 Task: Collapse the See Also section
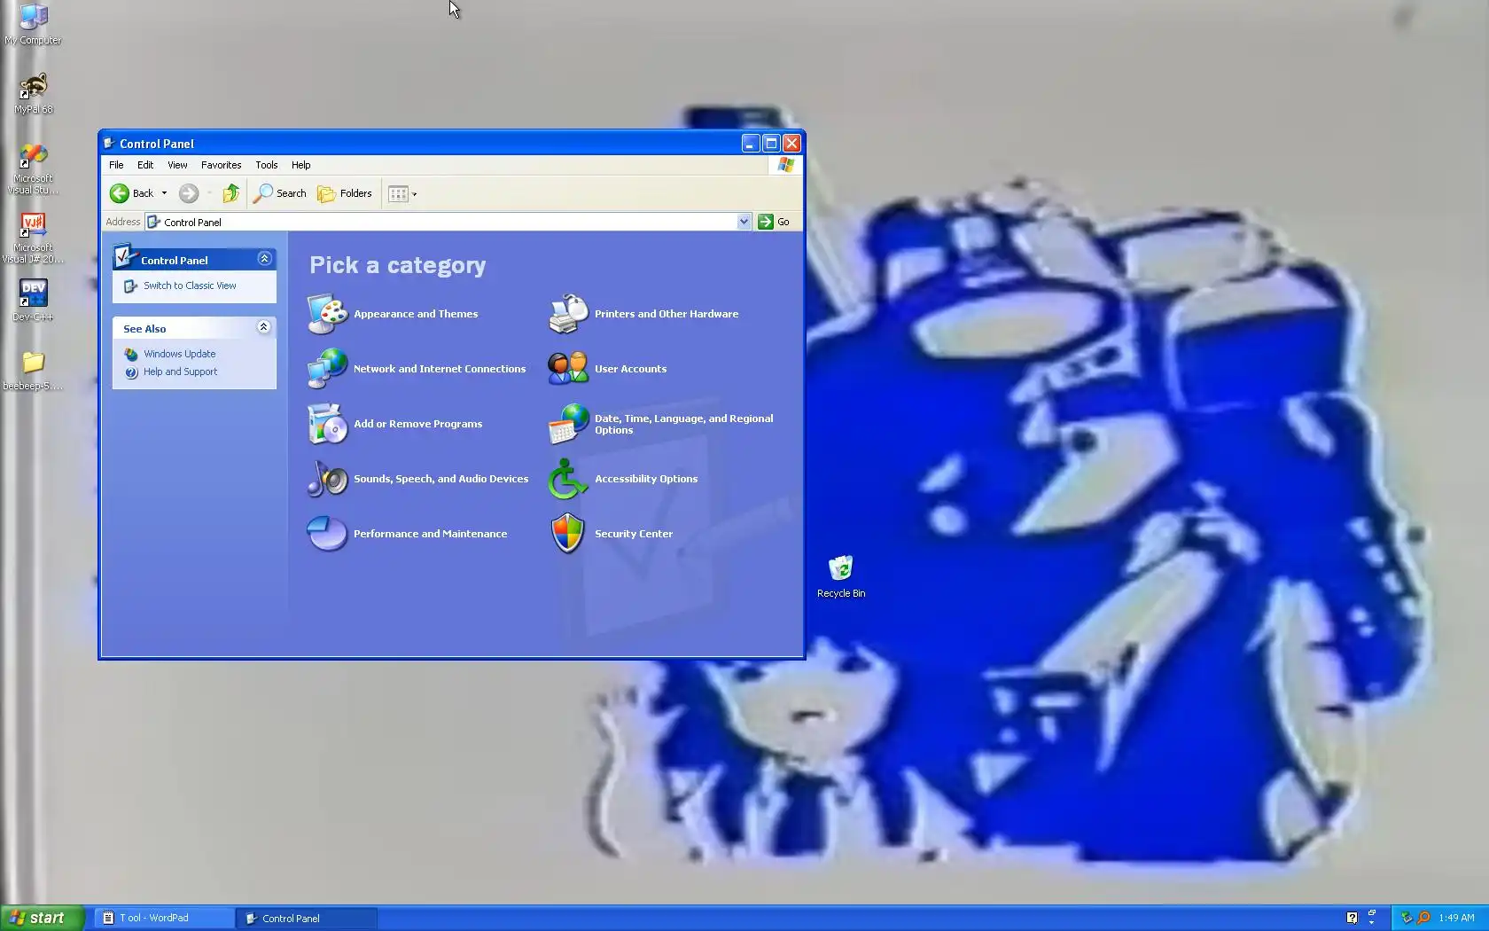263,327
